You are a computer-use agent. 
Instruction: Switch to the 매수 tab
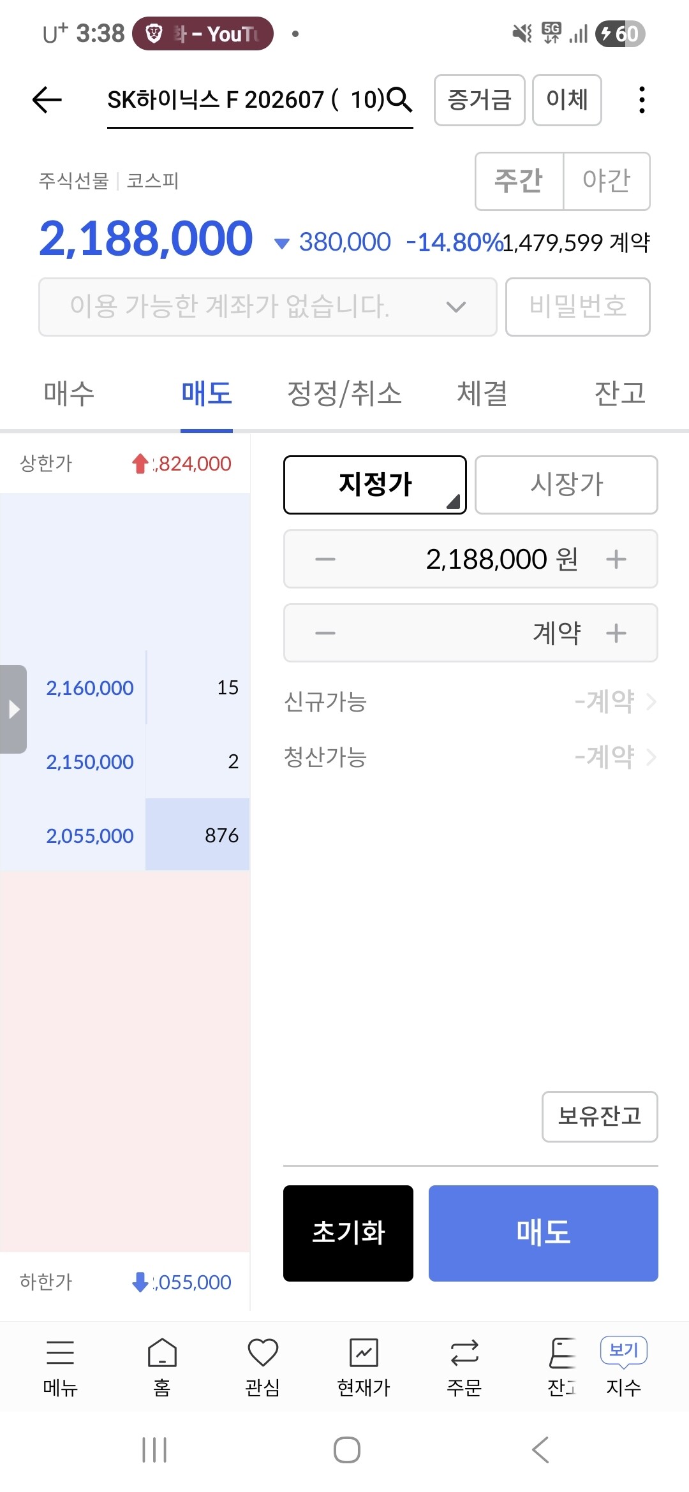69,393
